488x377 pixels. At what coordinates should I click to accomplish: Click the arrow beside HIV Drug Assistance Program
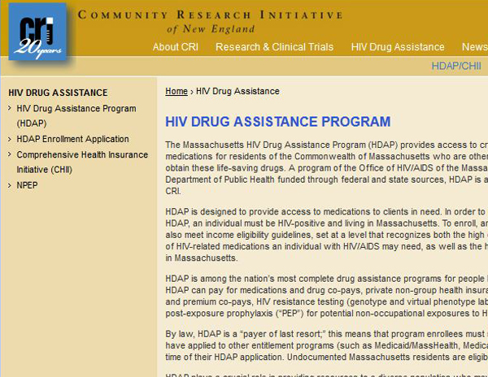[10, 108]
